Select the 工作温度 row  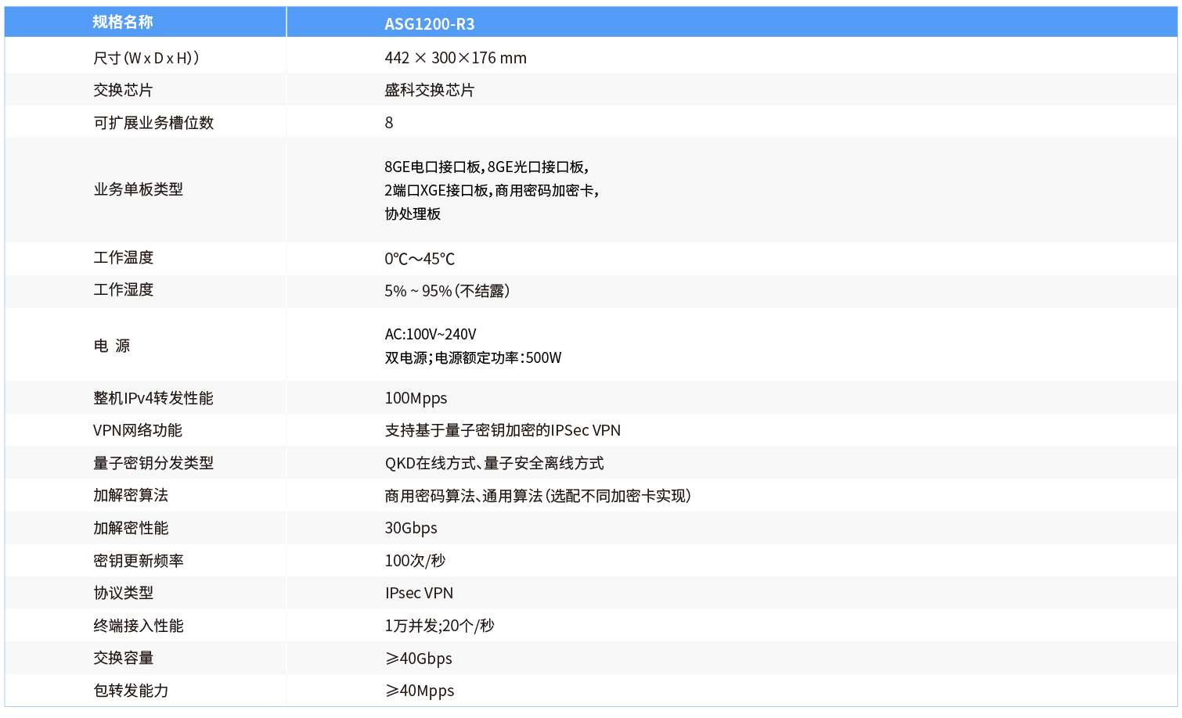coord(112,257)
